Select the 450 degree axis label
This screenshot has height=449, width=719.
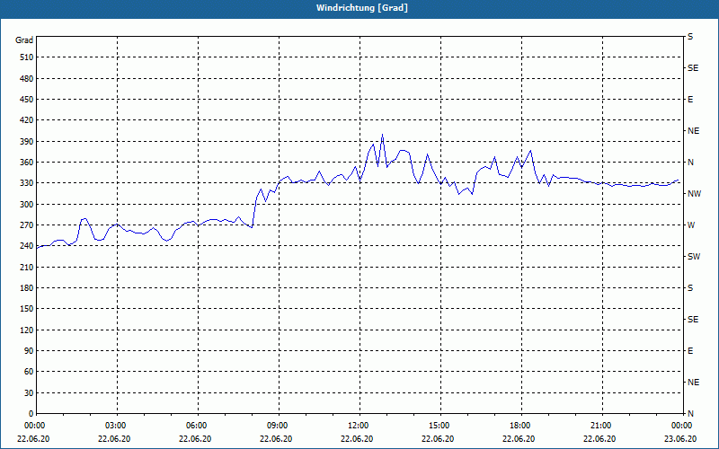coord(27,100)
